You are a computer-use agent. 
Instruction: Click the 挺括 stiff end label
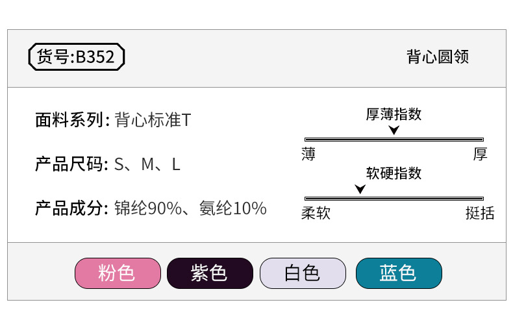(x=480, y=213)
